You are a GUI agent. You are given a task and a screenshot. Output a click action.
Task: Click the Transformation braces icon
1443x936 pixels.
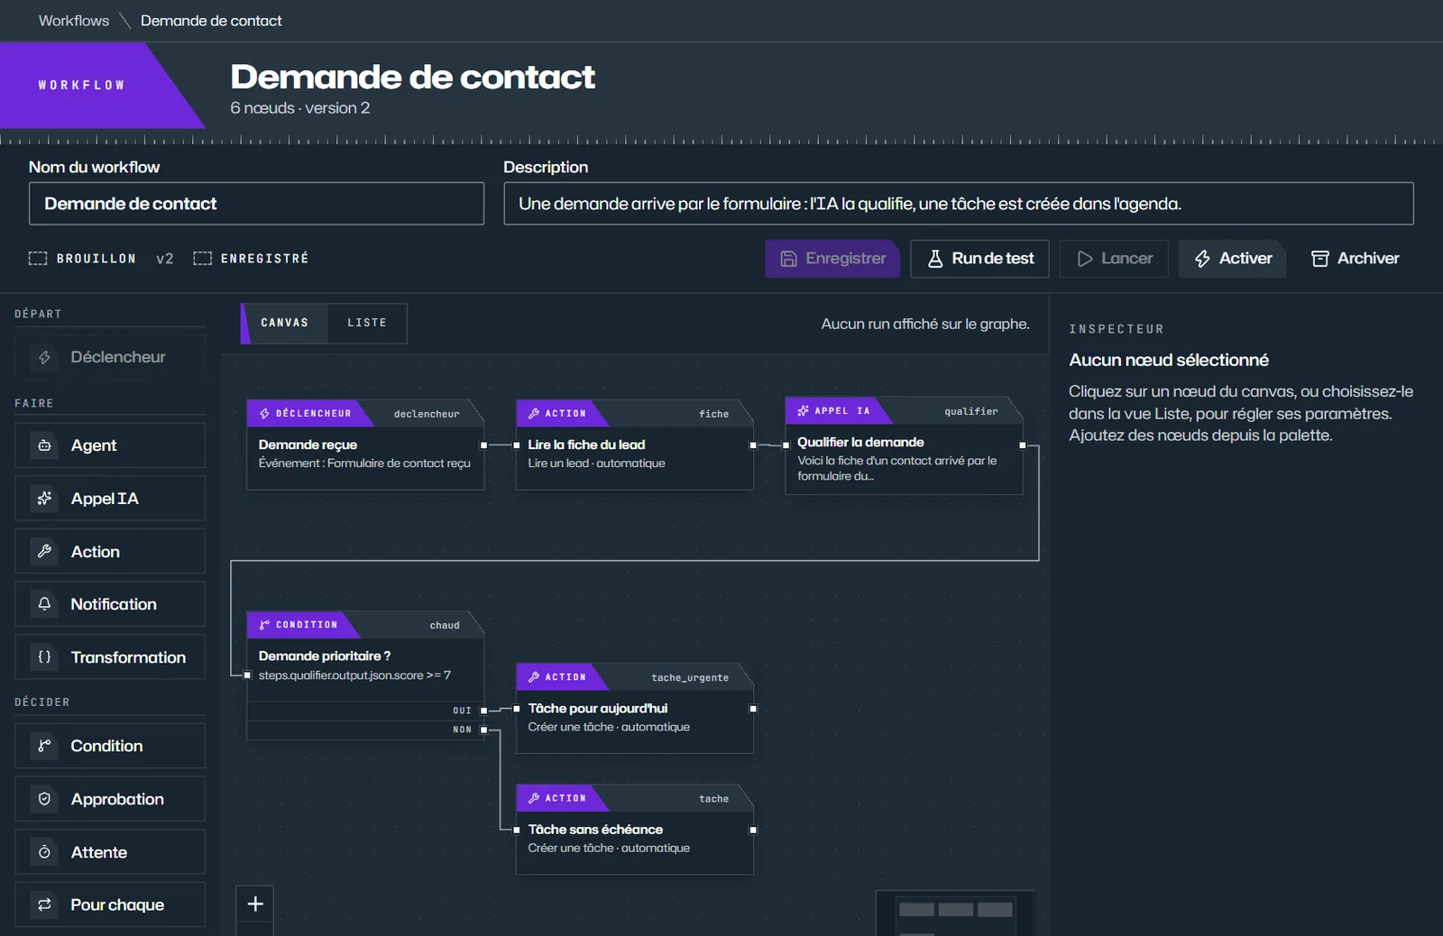(44, 657)
